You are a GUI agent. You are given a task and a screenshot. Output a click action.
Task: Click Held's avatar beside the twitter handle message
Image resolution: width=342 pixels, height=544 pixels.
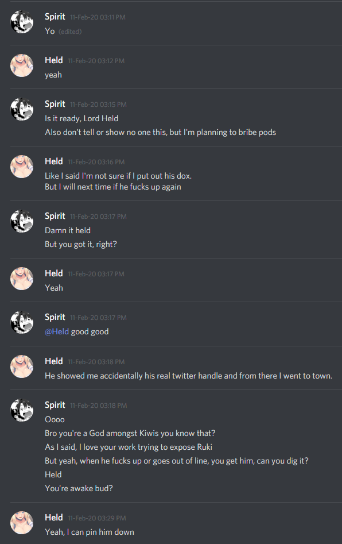coord(22,366)
